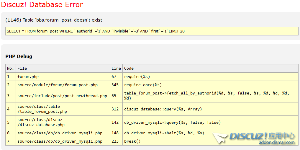The image size is (300, 150).
Task: Click the "Code" column header
Action: click(210, 69)
